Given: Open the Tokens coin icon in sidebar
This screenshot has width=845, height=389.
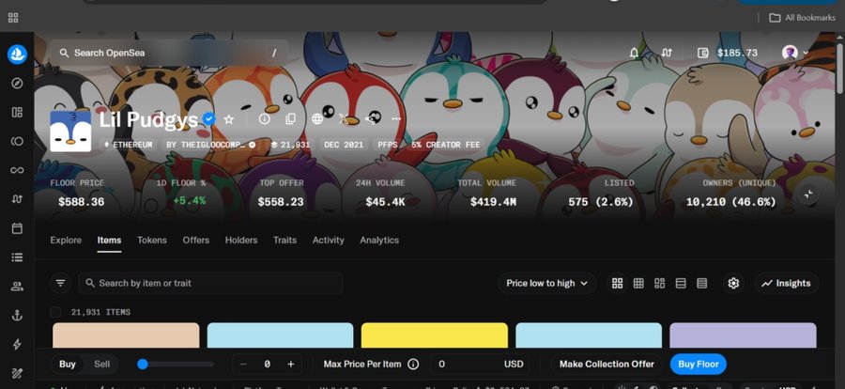Looking at the screenshot, I should [17, 141].
